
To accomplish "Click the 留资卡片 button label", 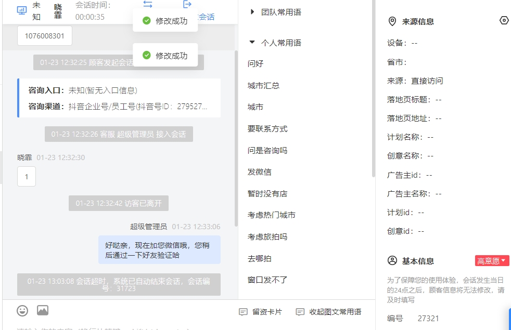I will click(x=267, y=312).
